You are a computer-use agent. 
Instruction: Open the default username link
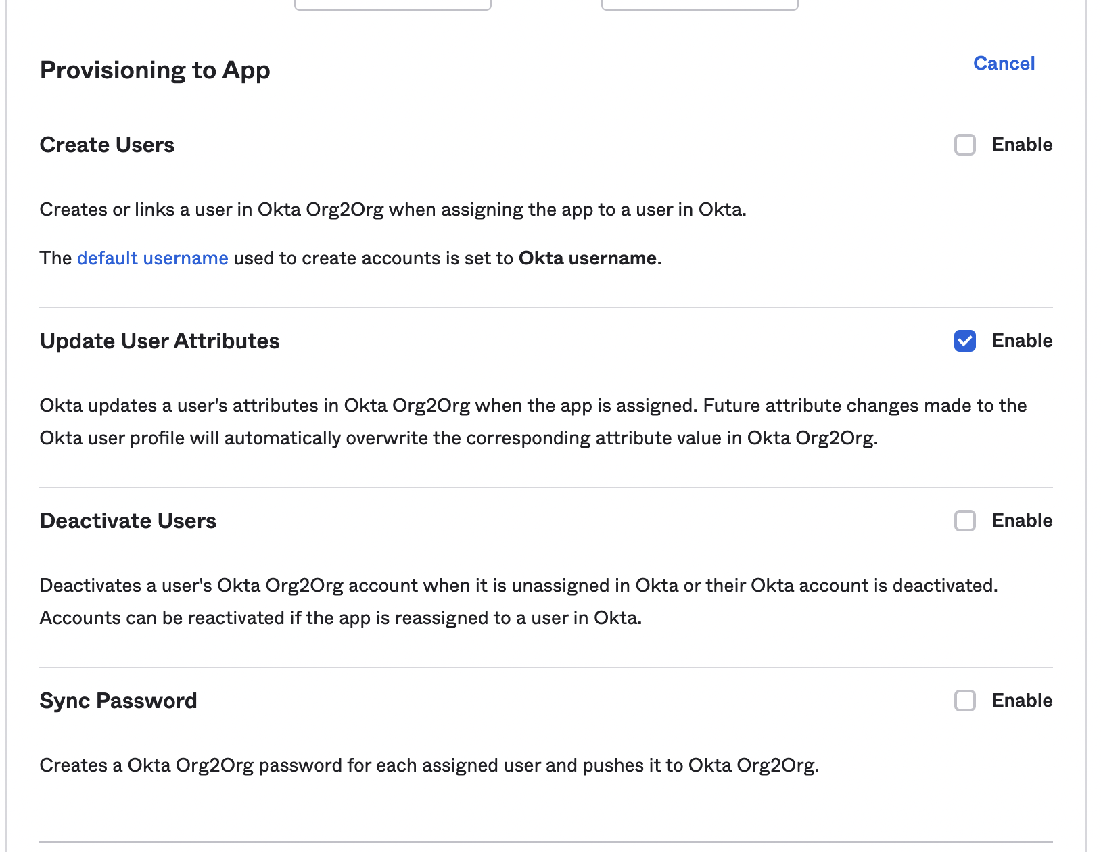point(152,258)
